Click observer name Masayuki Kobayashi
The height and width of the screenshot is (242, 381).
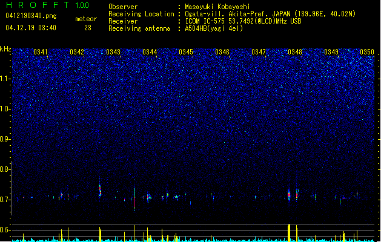pyautogui.click(x=217, y=7)
